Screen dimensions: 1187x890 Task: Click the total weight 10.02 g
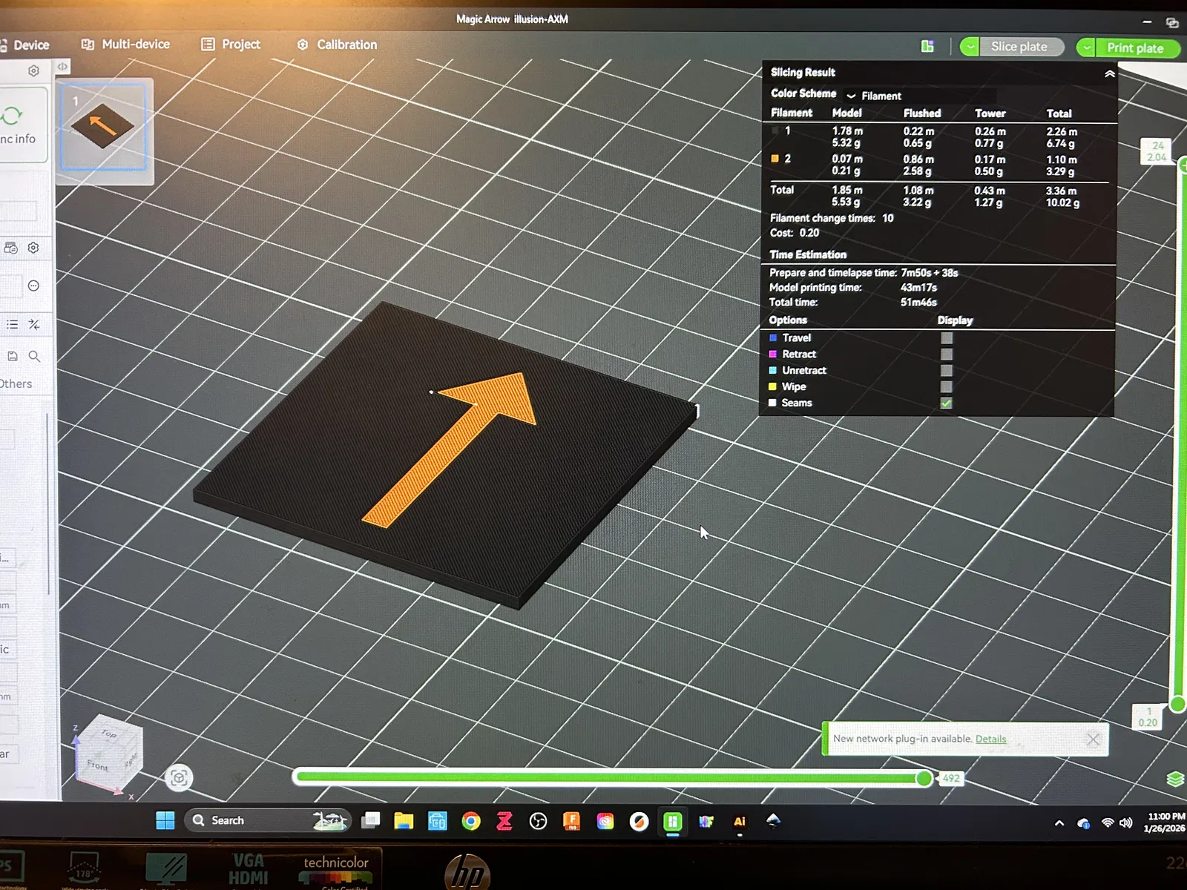(x=1062, y=202)
